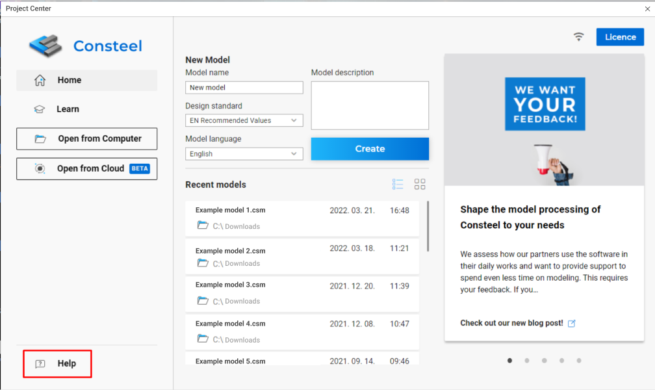Click the folder icon under Example model 2.csm

pos(203,263)
